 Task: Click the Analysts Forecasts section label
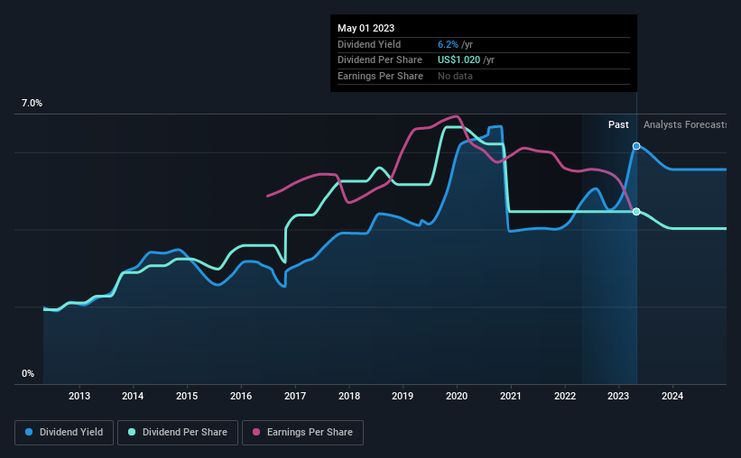(684, 124)
